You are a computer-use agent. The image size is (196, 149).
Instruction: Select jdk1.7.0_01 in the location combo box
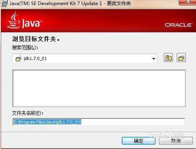(x=84, y=58)
